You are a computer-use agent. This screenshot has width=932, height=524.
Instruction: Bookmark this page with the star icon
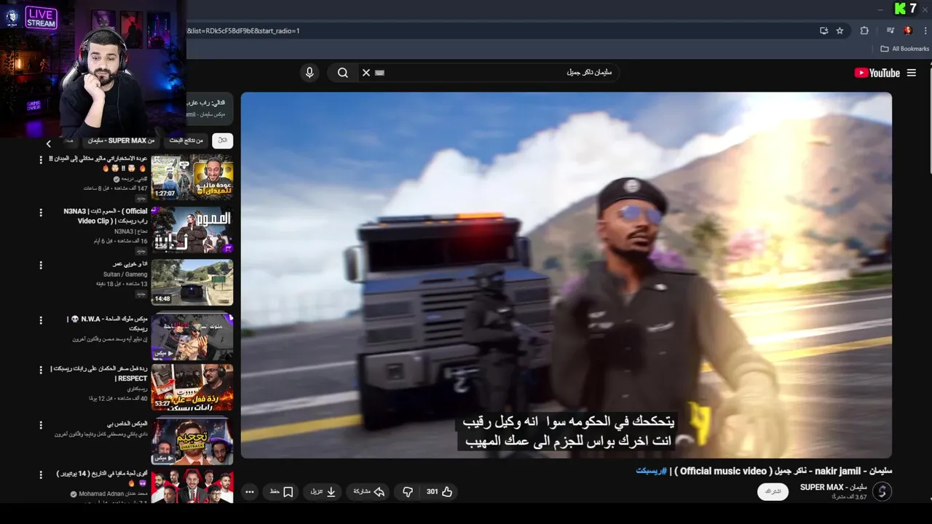(840, 31)
